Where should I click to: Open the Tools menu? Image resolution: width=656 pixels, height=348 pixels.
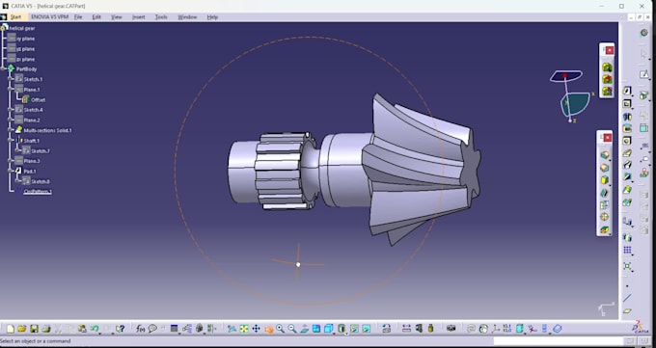161,17
